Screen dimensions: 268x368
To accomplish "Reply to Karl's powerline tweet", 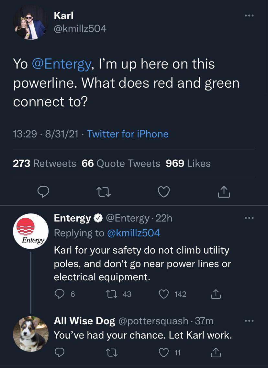I will point(43,191).
